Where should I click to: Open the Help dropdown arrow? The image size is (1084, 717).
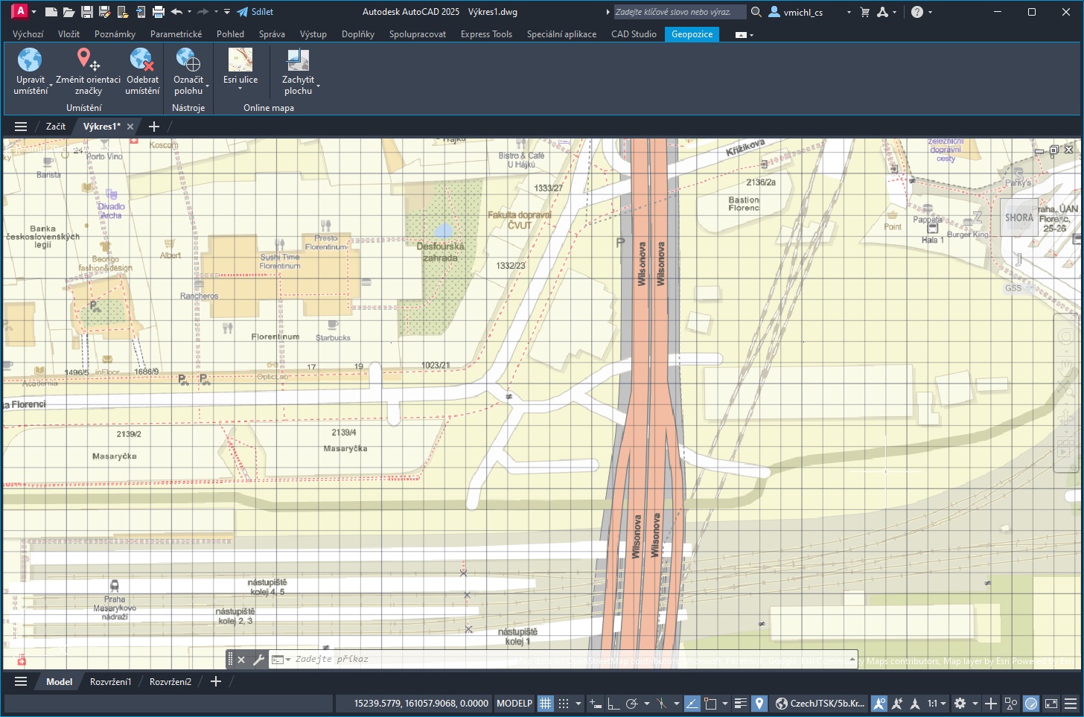[930, 12]
